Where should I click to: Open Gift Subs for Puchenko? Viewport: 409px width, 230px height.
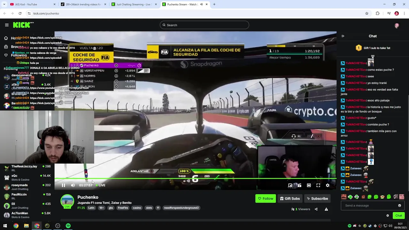290,198
